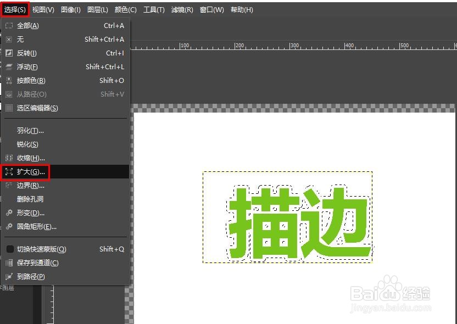The width and height of the screenshot is (457, 324).
Task: Open the 窗口 (Windows) menu
Action: coord(211,9)
